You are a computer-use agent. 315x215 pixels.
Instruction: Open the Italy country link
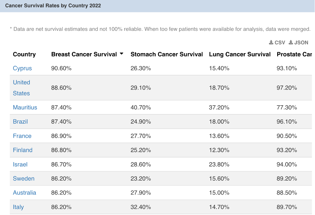tap(18, 207)
